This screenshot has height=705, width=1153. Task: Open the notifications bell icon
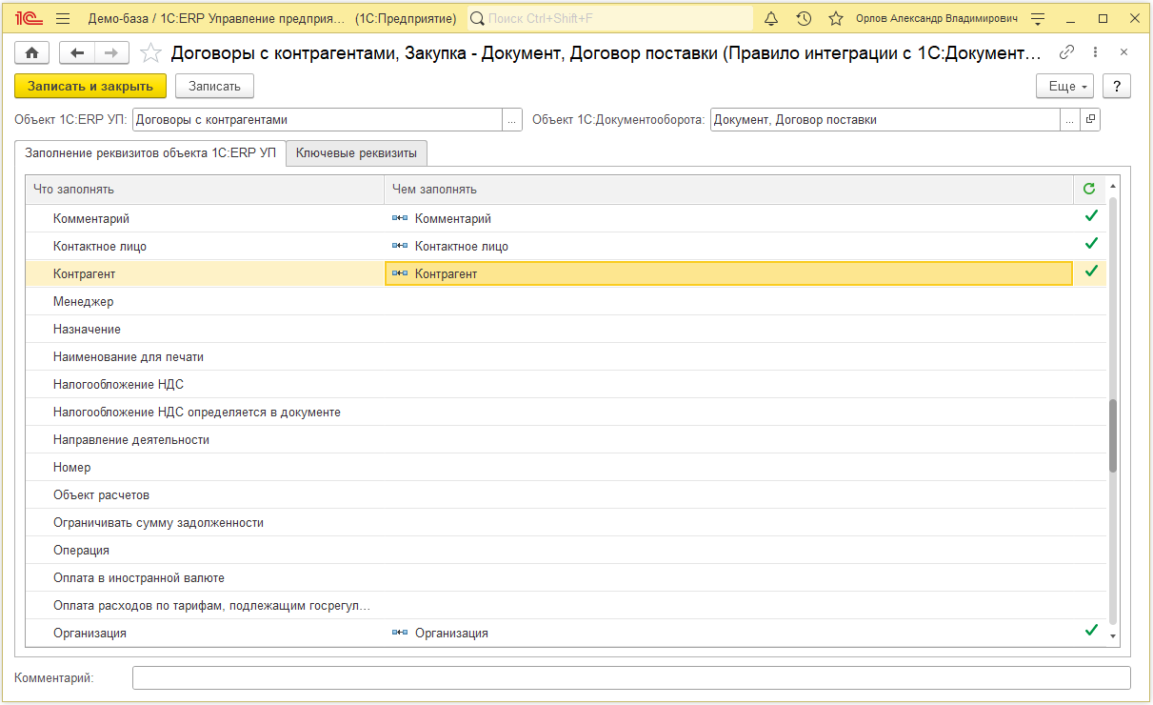(x=772, y=18)
